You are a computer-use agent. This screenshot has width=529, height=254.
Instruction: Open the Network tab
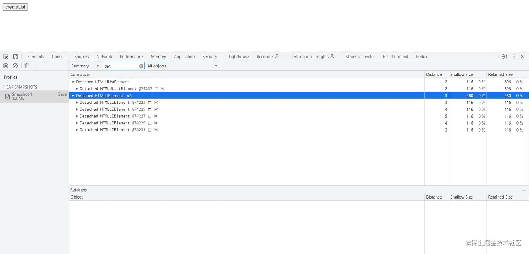pos(104,57)
